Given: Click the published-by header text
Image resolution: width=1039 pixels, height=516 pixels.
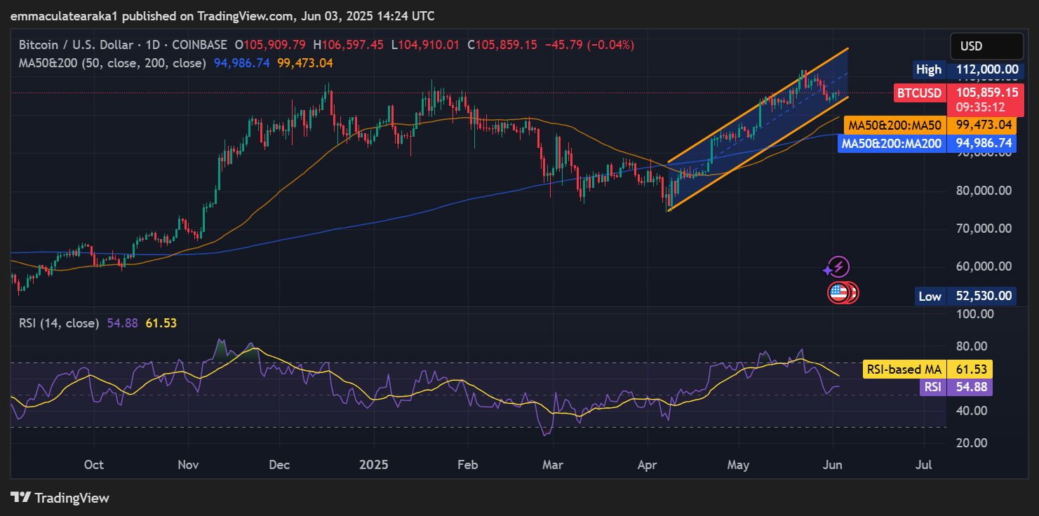Looking at the screenshot, I should pyautogui.click(x=222, y=15).
